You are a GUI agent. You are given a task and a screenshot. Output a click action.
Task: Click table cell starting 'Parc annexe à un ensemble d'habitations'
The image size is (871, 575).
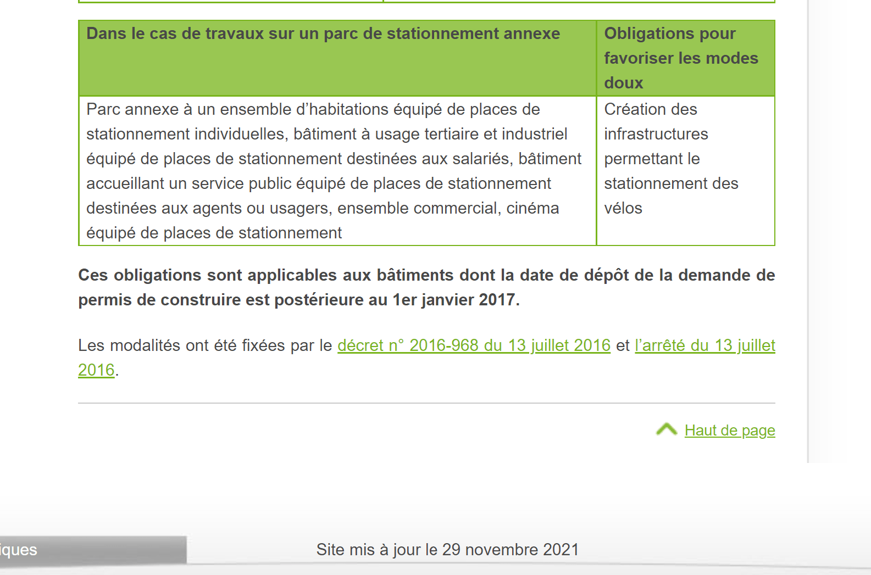(337, 171)
